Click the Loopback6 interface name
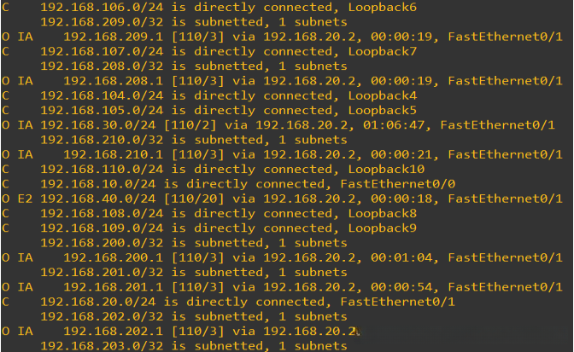 (x=383, y=7)
